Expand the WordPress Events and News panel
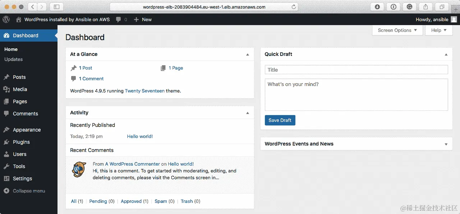Screen dimensions: 460x214 [446, 144]
